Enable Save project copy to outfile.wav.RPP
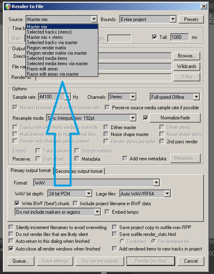Viewport: 214px width, 274px height. 114,227
